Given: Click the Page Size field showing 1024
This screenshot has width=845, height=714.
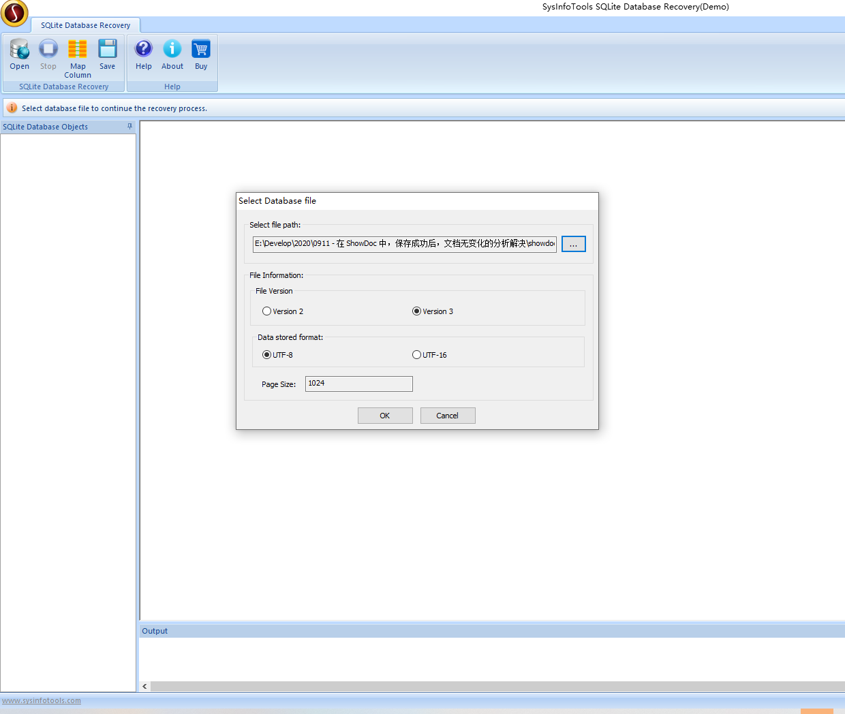Looking at the screenshot, I should (x=359, y=384).
